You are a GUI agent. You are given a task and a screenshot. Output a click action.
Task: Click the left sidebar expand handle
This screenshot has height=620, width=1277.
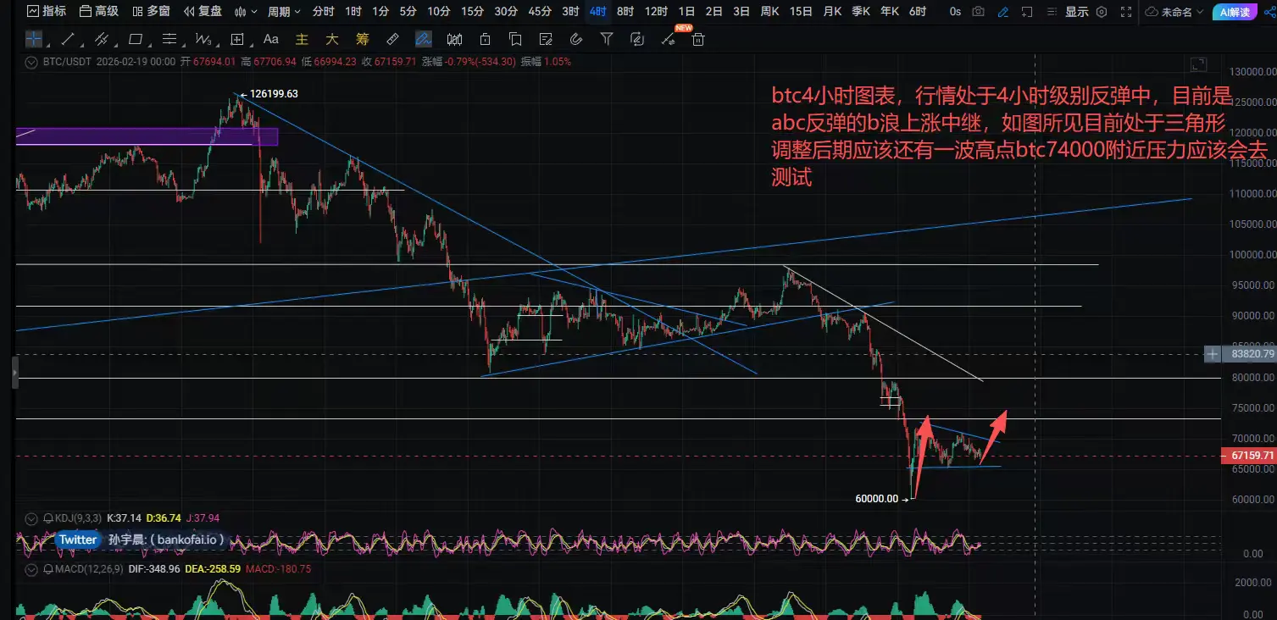14,374
